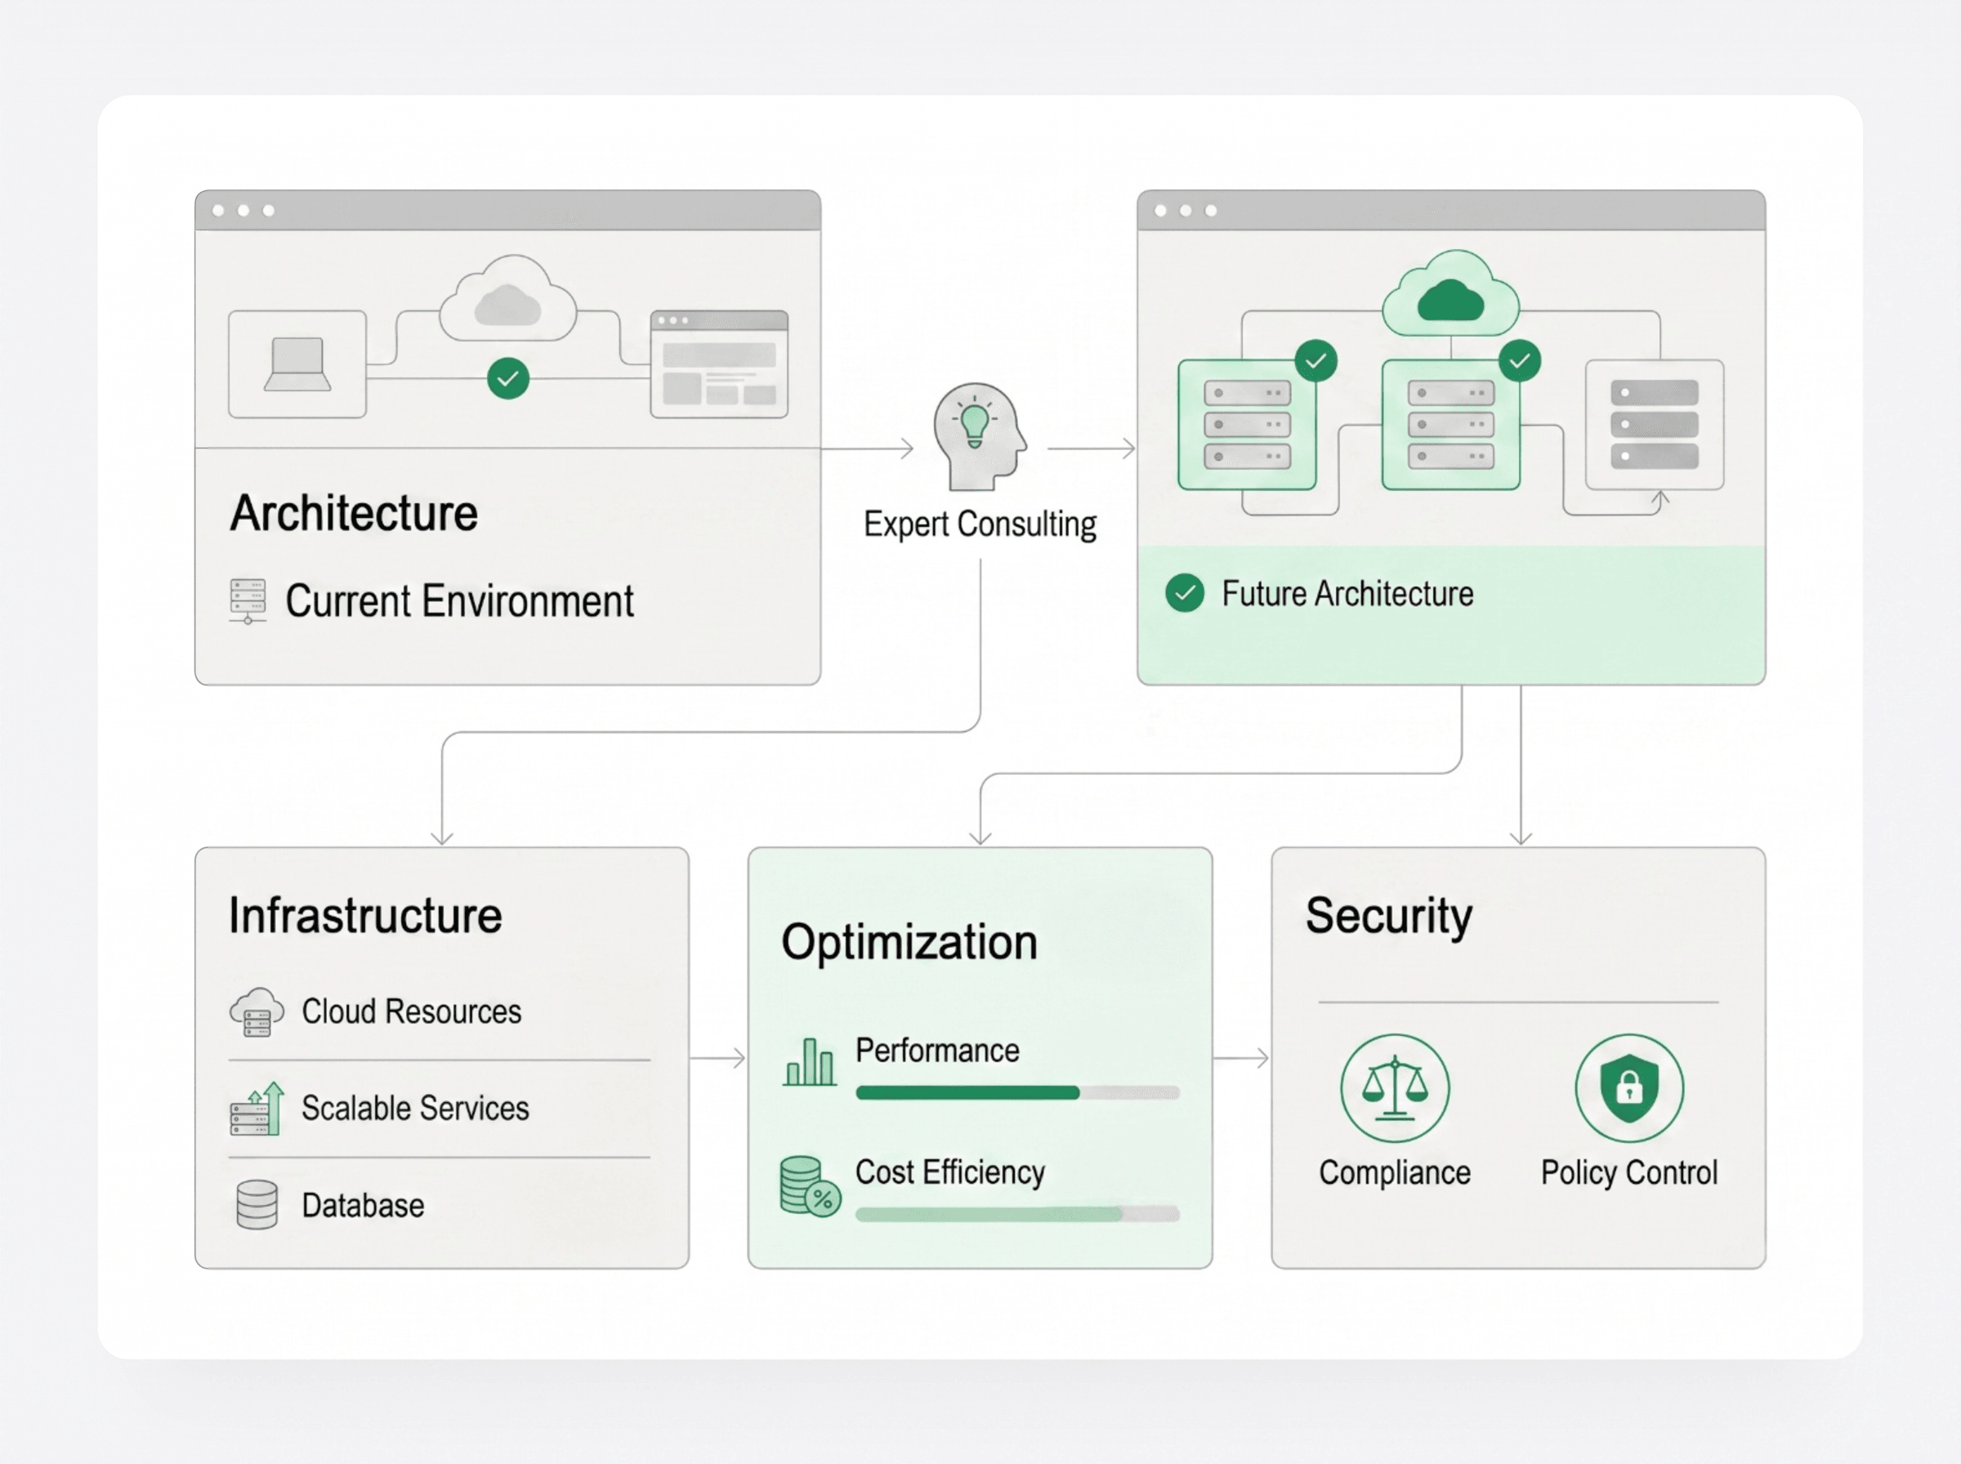Select the Infrastructure heading
Screen dimensions: 1961x1464
click(x=365, y=916)
